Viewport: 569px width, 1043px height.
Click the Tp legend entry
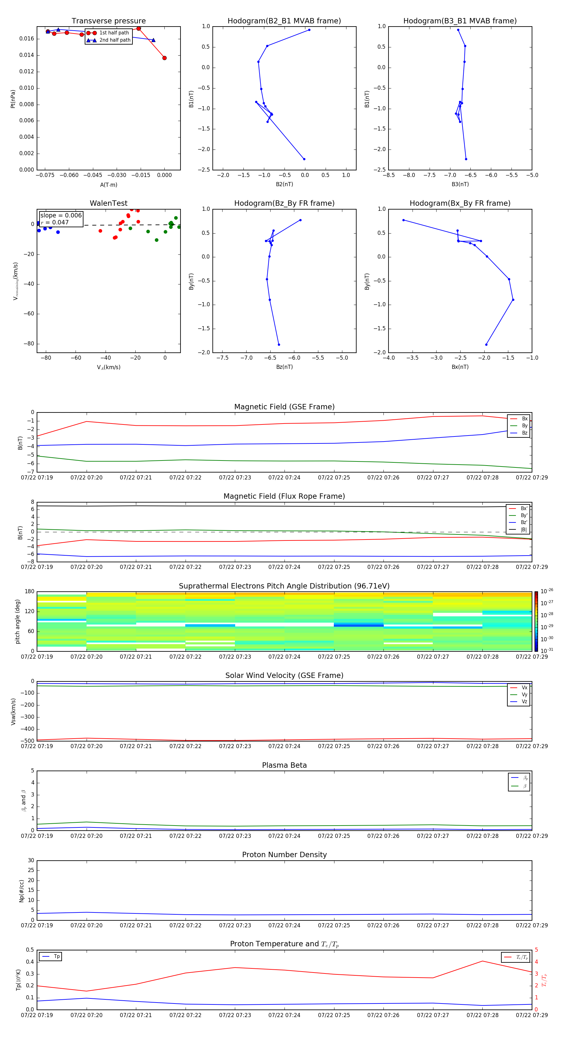(51, 957)
